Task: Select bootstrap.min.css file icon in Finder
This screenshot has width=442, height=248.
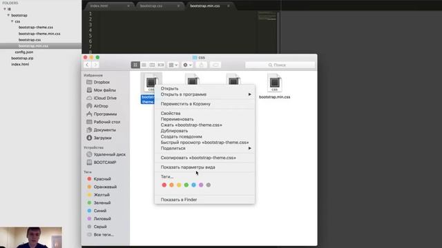Action: coord(275,83)
